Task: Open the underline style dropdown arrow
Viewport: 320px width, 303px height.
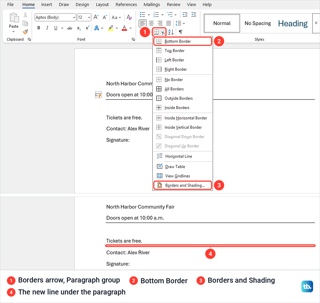Action: click(x=62, y=28)
